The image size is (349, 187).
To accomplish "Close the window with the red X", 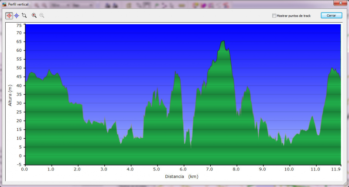I will [x=340, y=4].
